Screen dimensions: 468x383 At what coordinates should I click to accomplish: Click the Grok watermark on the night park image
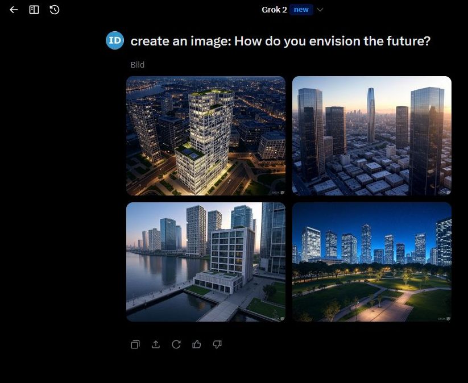tap(444, 318)
